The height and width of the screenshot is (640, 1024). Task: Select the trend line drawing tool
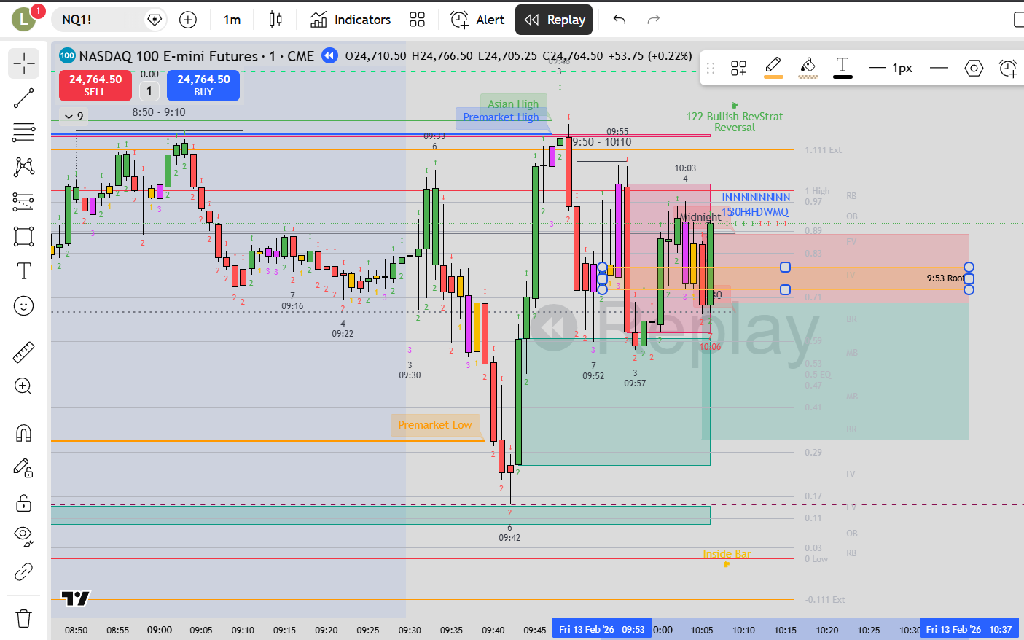[23, 98]
